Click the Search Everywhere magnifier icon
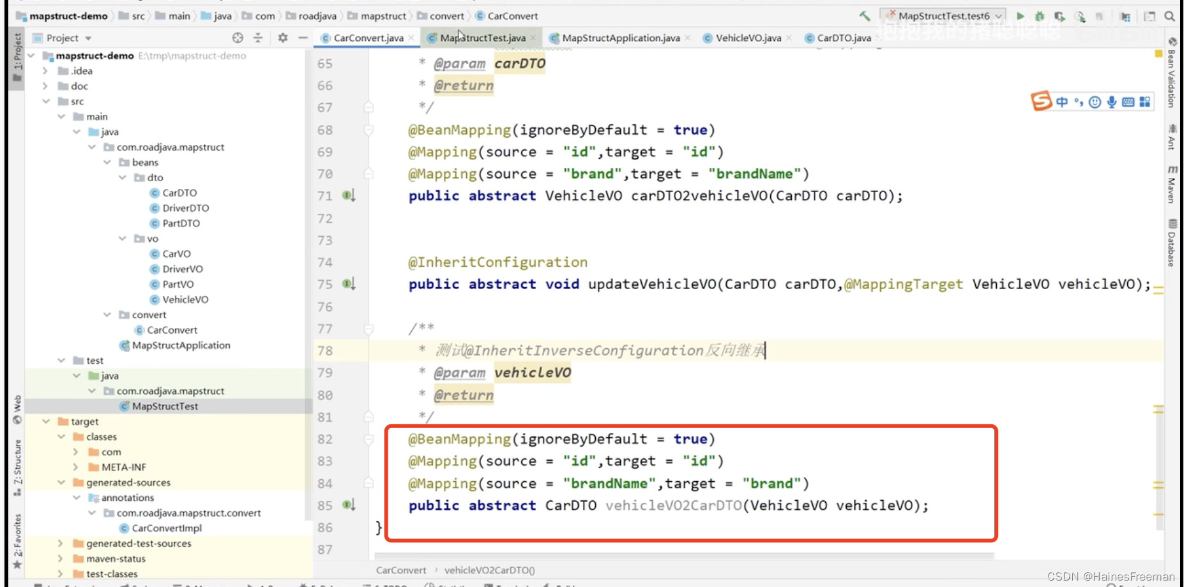 pyautogui.click(x=1169, y=16)
